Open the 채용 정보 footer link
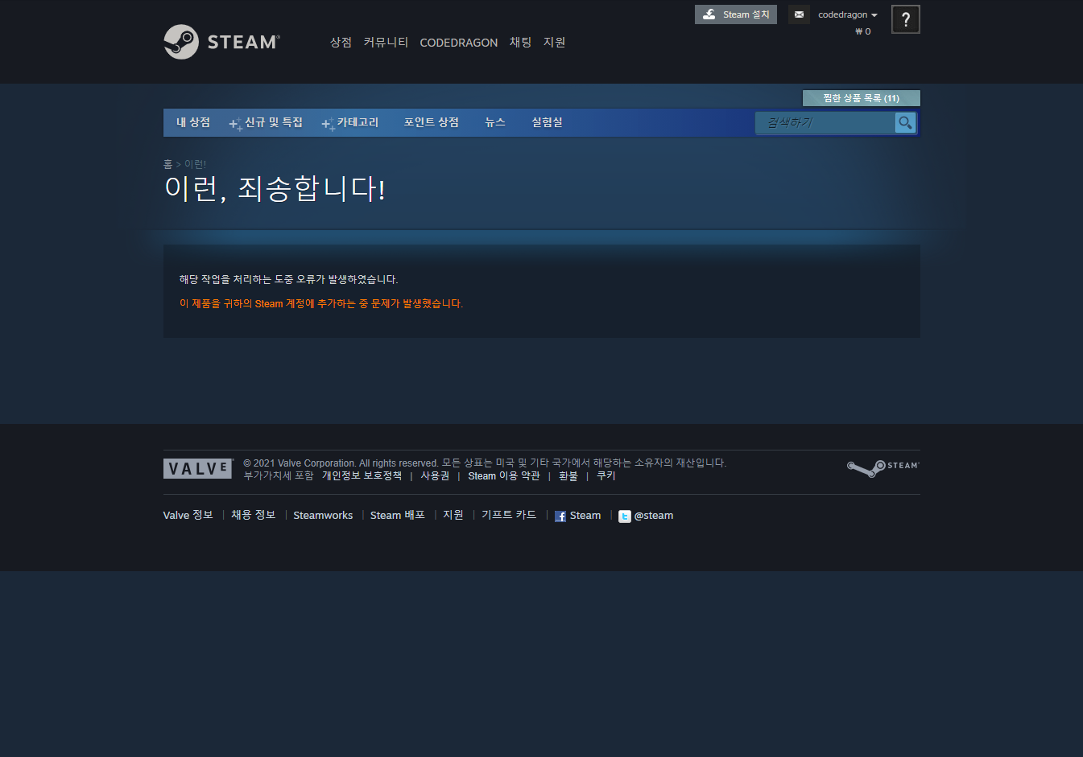 253,516
